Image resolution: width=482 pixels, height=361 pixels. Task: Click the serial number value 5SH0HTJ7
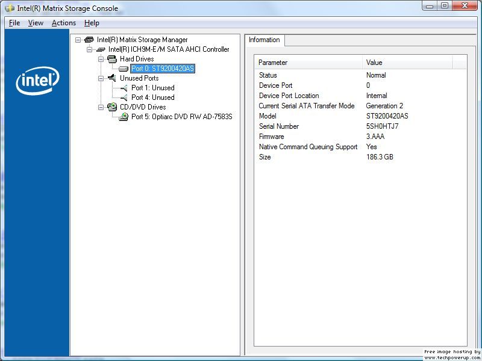click(x=382, y=126)
